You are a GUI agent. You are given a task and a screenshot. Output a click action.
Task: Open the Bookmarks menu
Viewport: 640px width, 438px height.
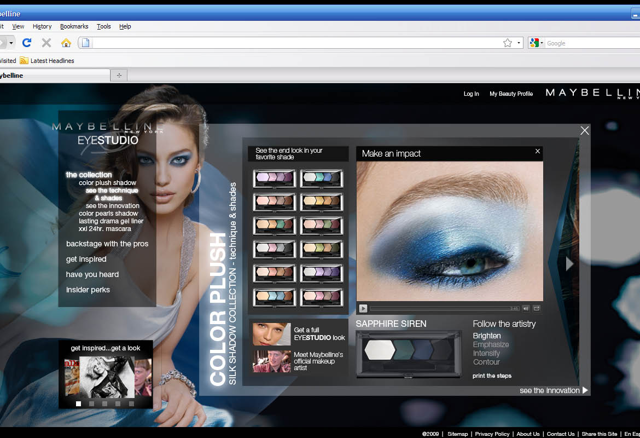coord(74,26)
